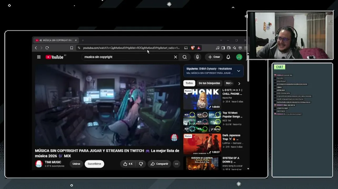Screen dimensions: 338x189
Task: Select the Todos filter chip
Action: [189, 83]
